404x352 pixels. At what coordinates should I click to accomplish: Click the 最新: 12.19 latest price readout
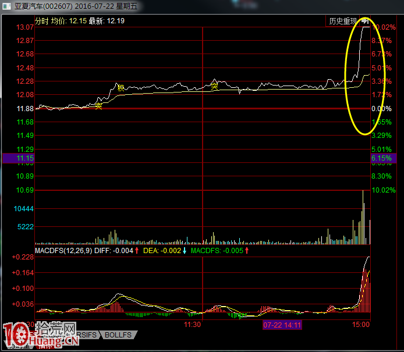(x=107, y=21)
